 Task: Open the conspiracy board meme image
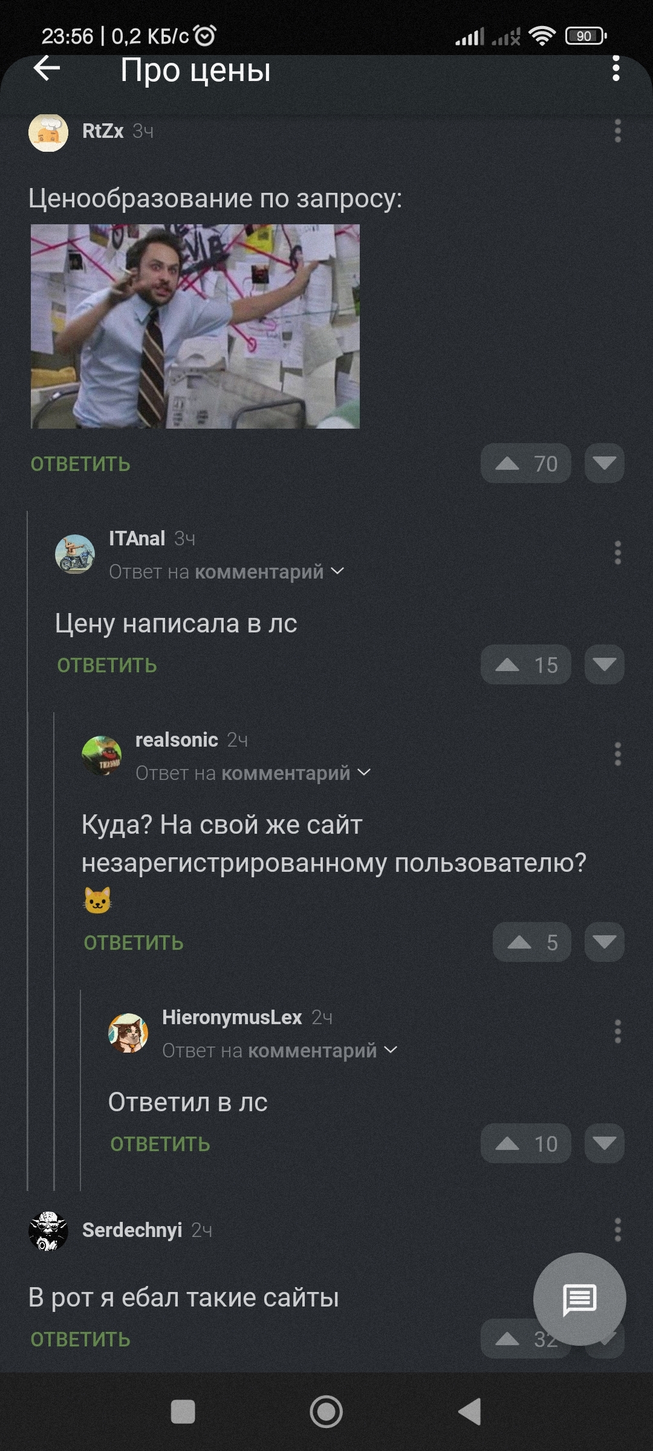(x=195, y=326)
